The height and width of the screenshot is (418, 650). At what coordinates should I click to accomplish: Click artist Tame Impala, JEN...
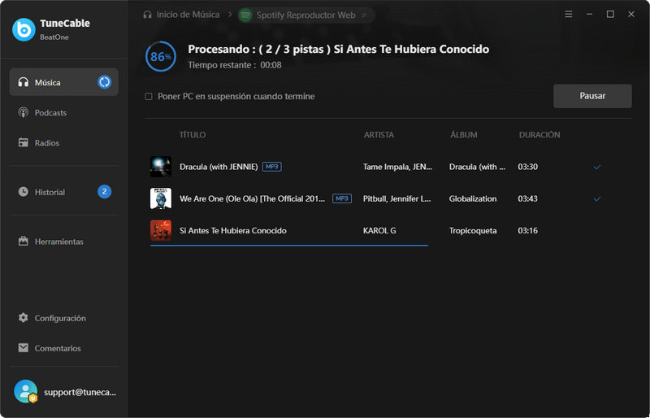click(397, 167)
